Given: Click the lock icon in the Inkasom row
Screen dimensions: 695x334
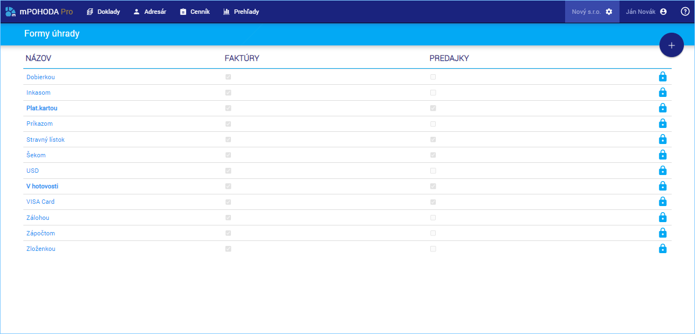Looking at the screenshot, I should [x=662, y=92].
